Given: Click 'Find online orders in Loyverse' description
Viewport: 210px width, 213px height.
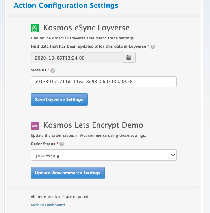Looking at the screenshot, I should point(83,38).
